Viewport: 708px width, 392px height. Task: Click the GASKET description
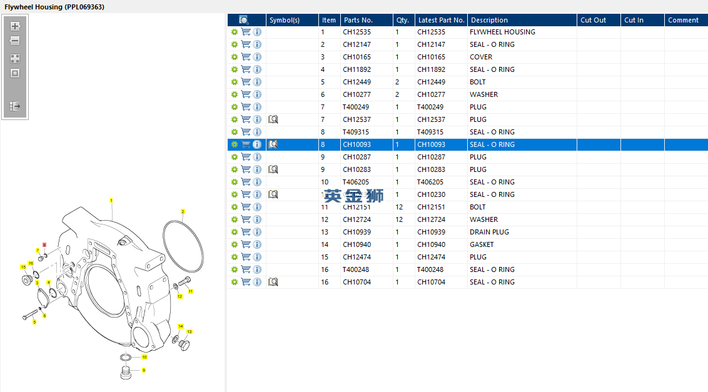482,244
